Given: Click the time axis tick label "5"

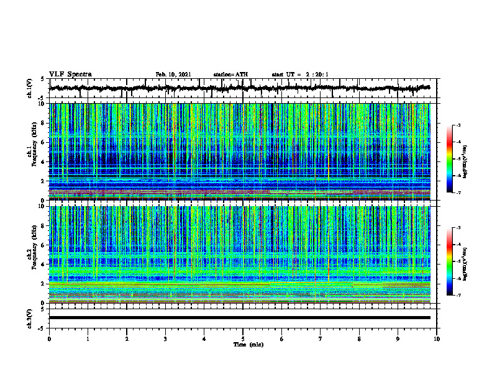Looking at the screenshot, I should click(243, 339).
